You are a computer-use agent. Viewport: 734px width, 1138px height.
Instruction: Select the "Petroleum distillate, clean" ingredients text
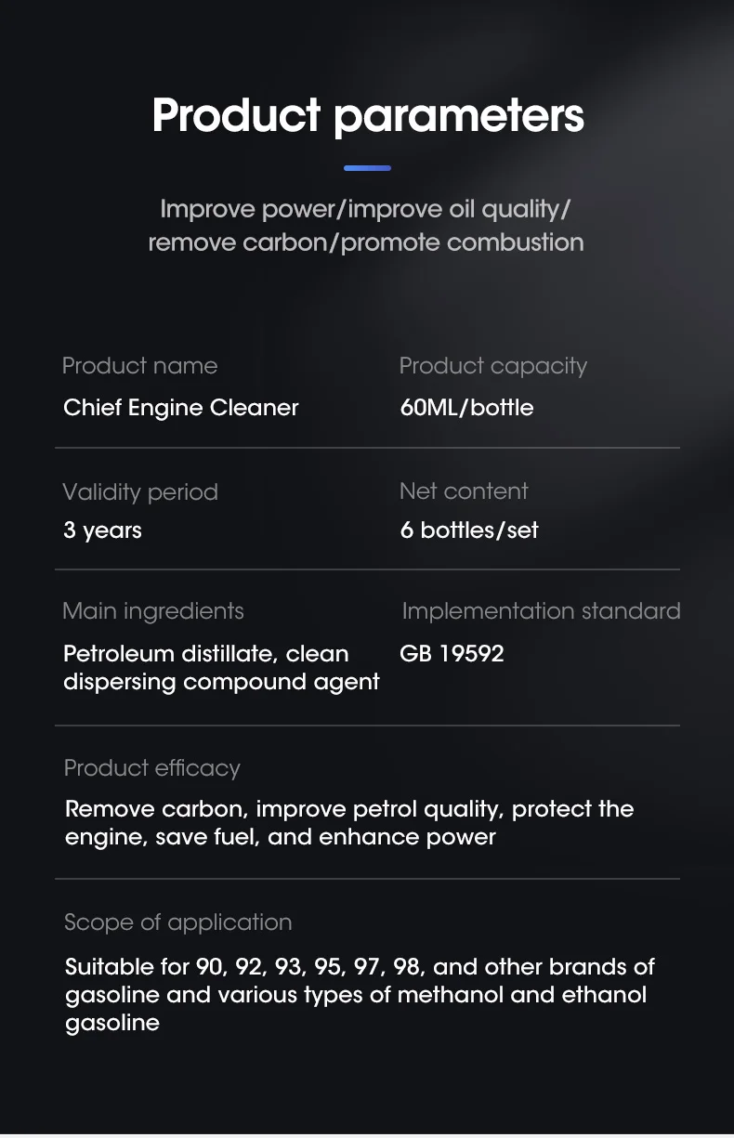click(x=205, y=654)
